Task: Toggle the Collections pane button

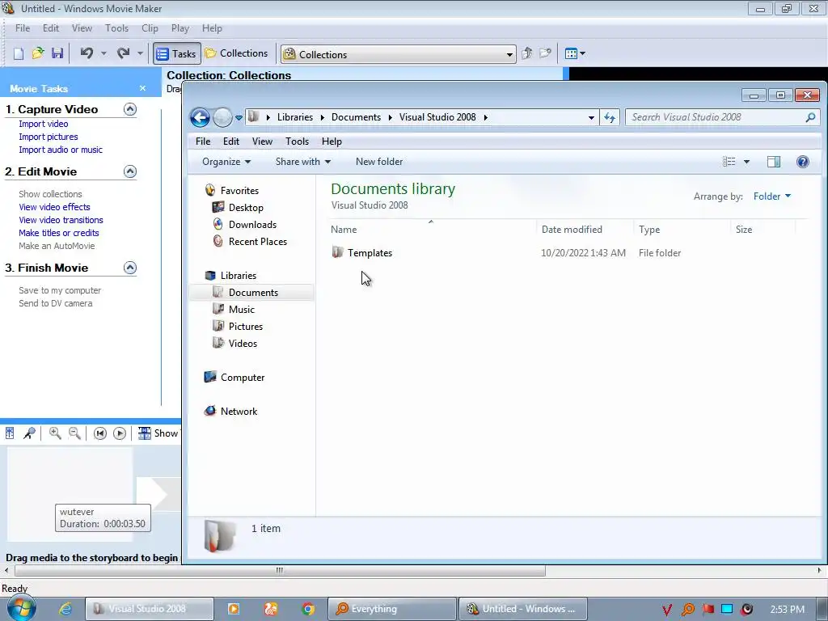Action: [237, 53]
